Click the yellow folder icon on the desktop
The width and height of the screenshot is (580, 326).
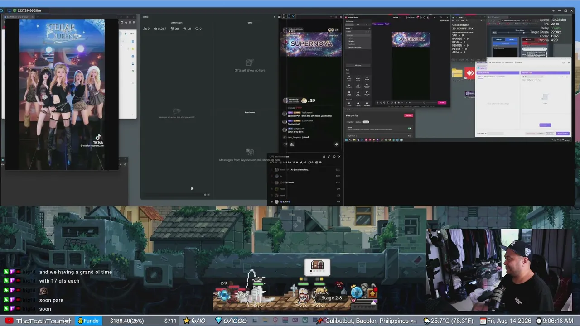[x=457, y=73]
